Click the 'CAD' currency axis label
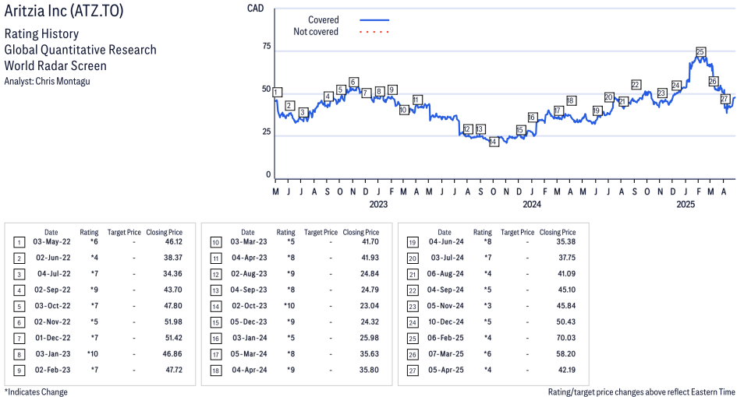Image resolution: width=744 pixels, height=397 pixels. (255, 8)
